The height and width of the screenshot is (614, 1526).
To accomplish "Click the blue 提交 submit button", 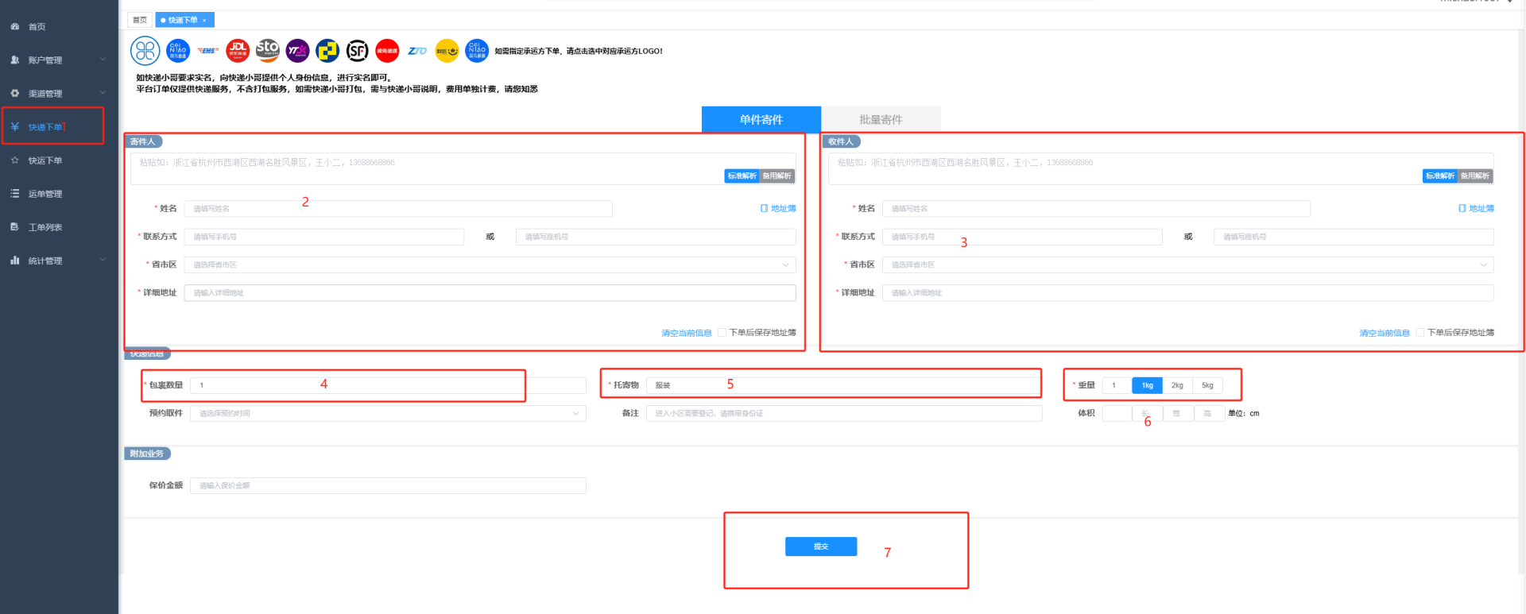I will pyautogui.click(x=821, y=546).
